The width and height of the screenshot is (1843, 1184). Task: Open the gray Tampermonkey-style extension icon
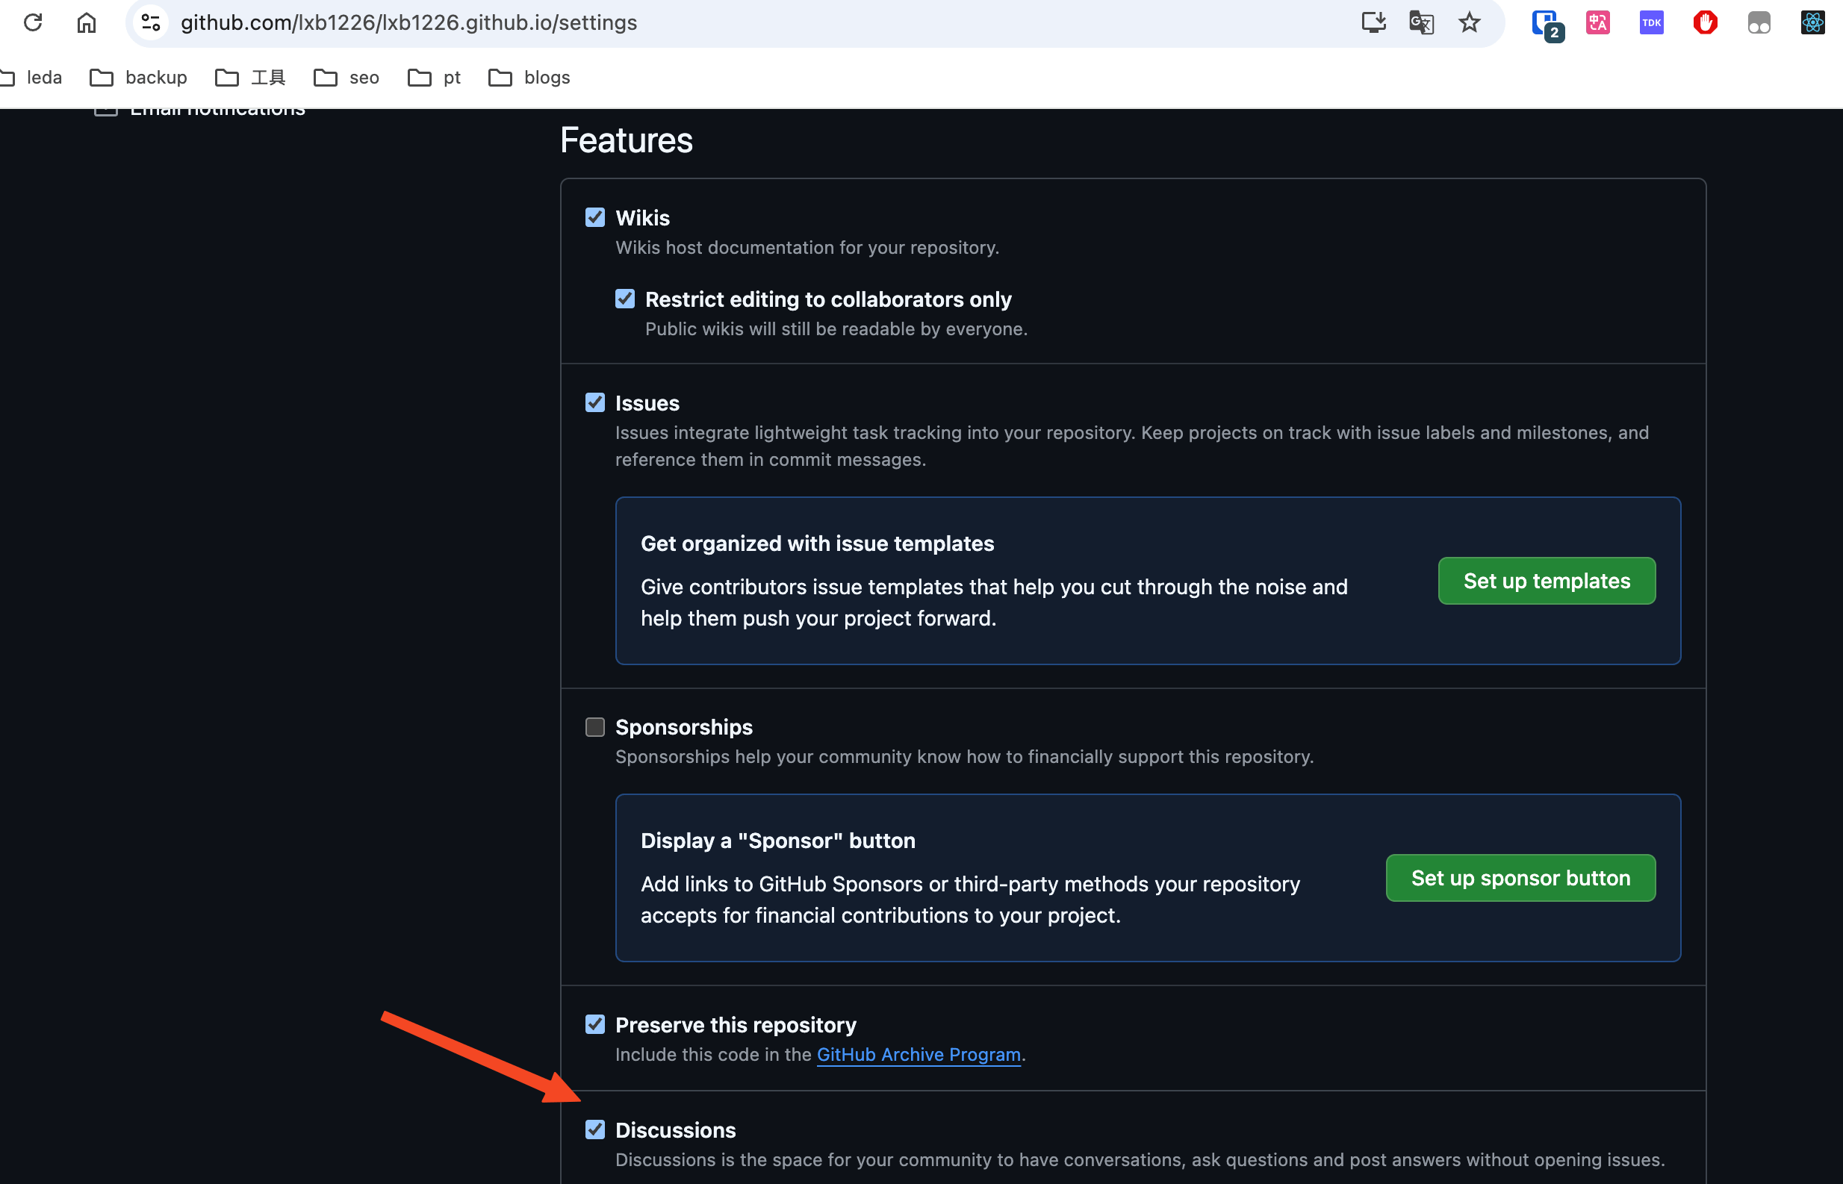tap(1759, 22)
